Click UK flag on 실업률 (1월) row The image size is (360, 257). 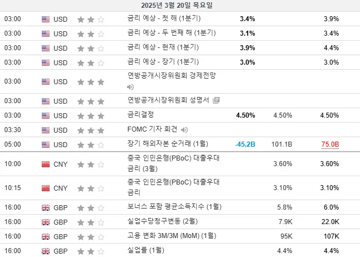[46, 251]
